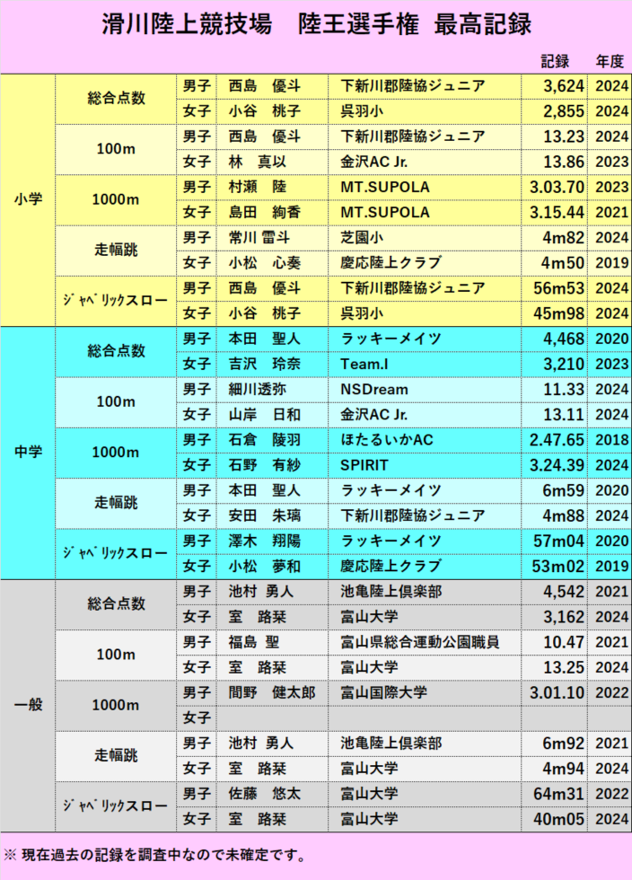Screen dimensions: 632x880
Task: Click the 中学 category cell
Action: pos(28,452)
